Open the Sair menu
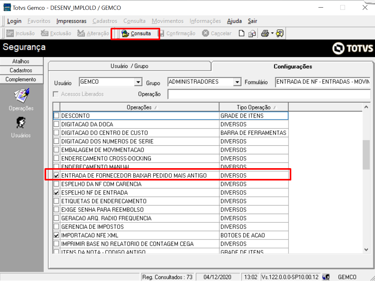This screenshot has height=281, width=375. pos(252,21)
